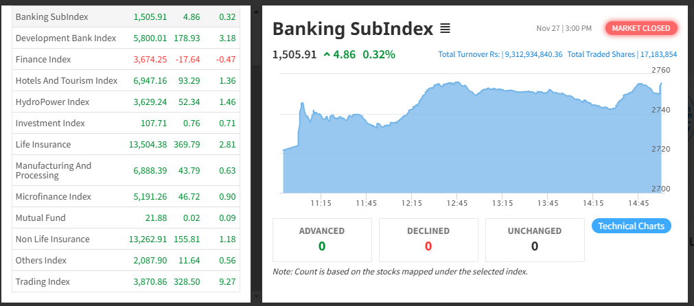
Task: Choose the Finance Index row
Action: tap(126, 59)
